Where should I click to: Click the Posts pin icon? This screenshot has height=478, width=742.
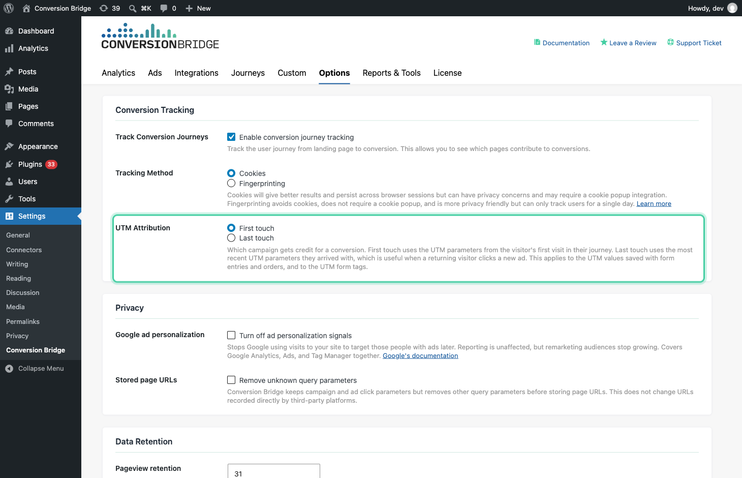pos(9,72)
